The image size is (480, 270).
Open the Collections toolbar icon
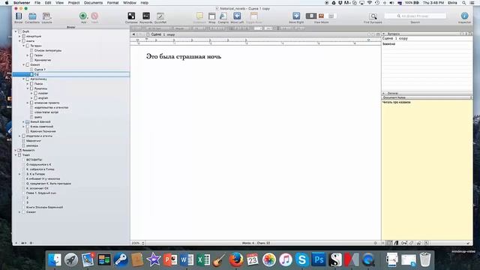32,16
